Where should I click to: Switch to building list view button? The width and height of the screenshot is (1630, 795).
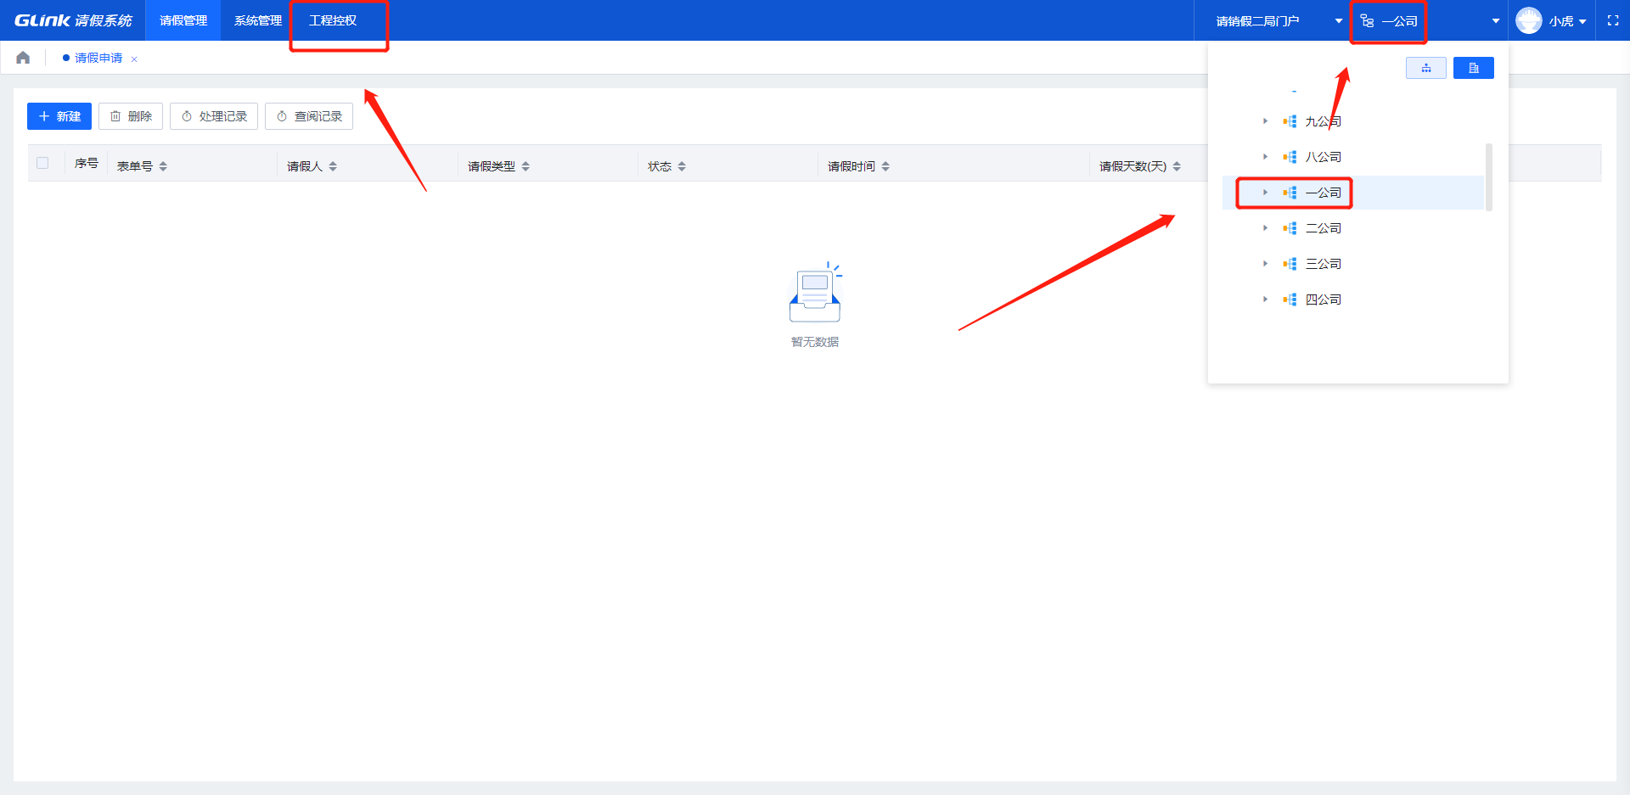point(1474,68)
